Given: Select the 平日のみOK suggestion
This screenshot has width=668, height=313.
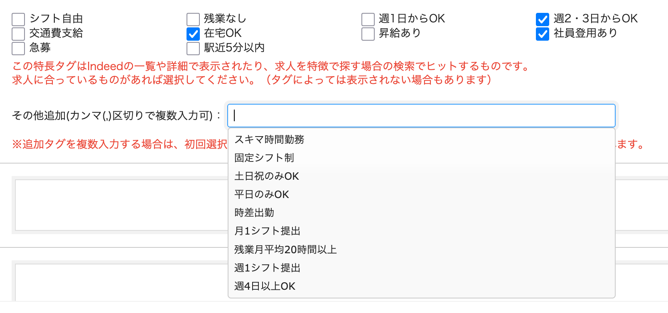Looking at the screenshot, I should [x=262, y=194].
